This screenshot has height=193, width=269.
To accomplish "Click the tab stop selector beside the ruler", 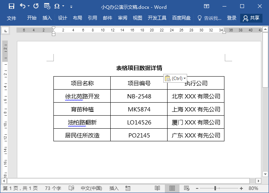I will 6,31.
